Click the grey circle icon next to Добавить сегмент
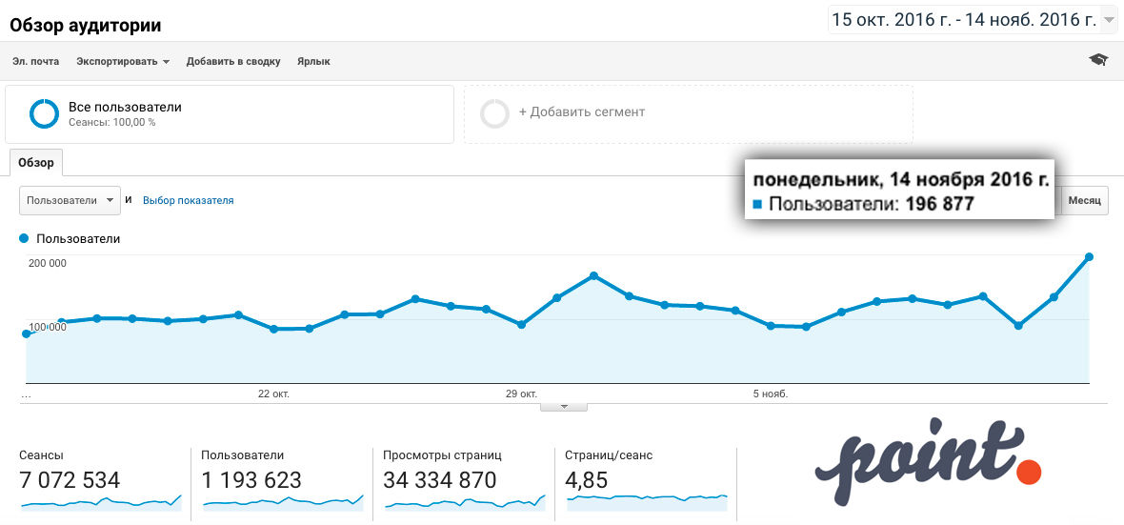The width and height of the screenshot is (1124, 525). (494, 114)
